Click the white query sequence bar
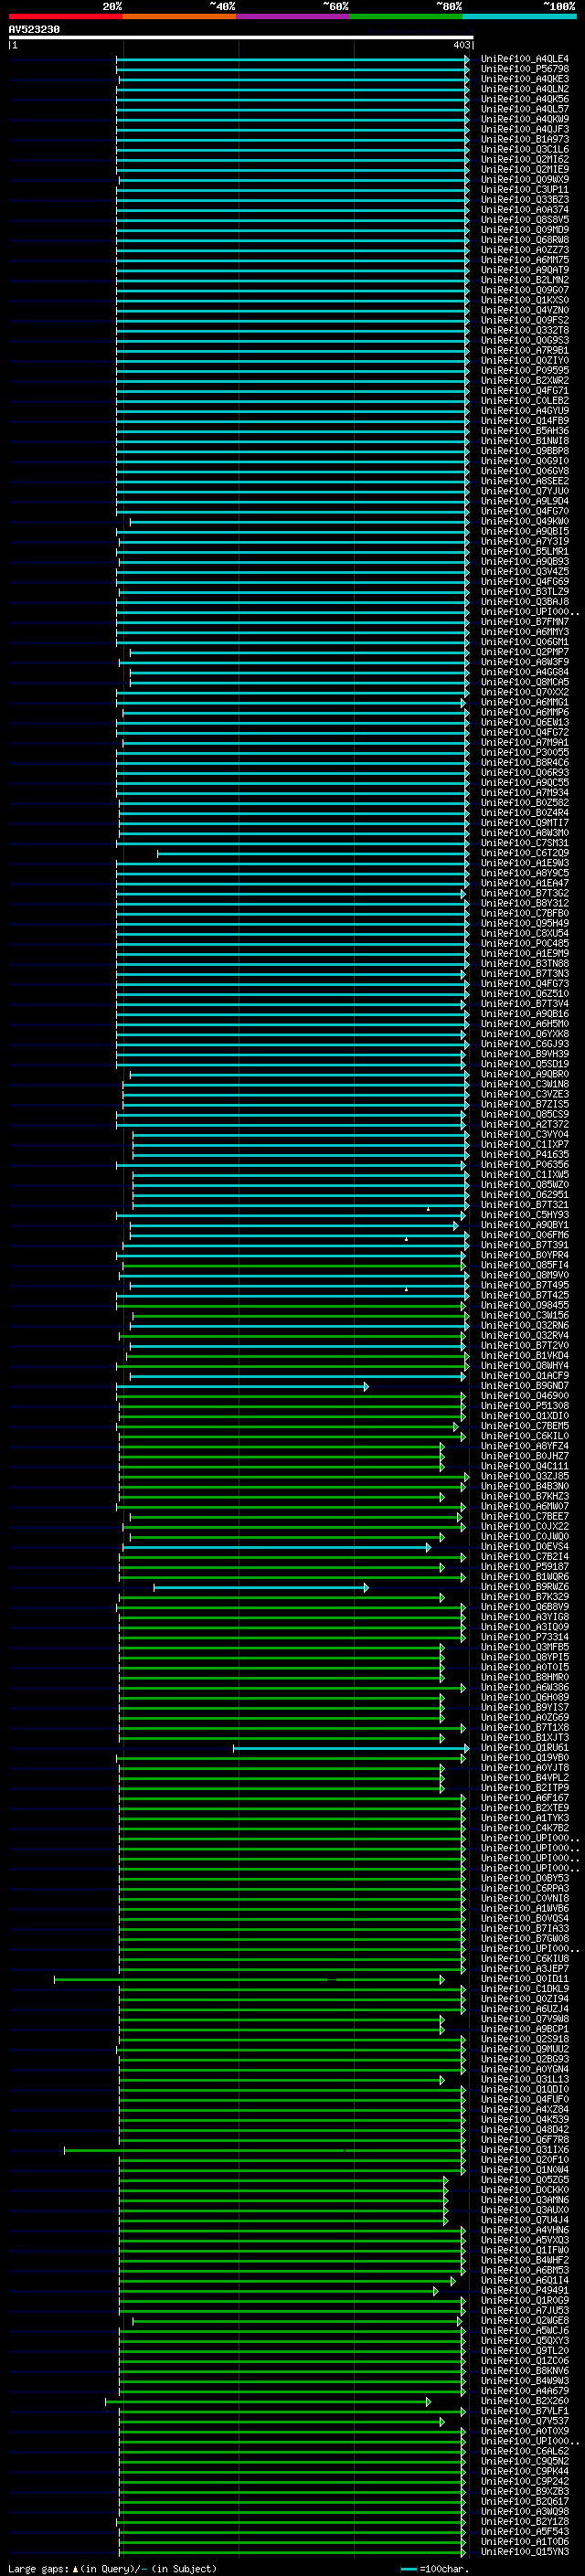The image size is (585, 2576). pos(241,37)
